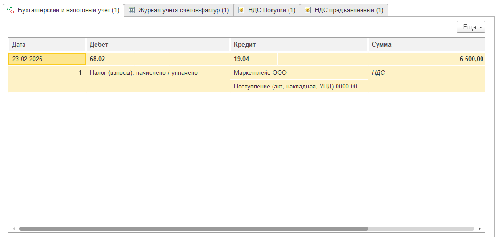Switch to НДС предъявленный tab
The height and width of the screenshot is (241, 498).
[344, 10]
